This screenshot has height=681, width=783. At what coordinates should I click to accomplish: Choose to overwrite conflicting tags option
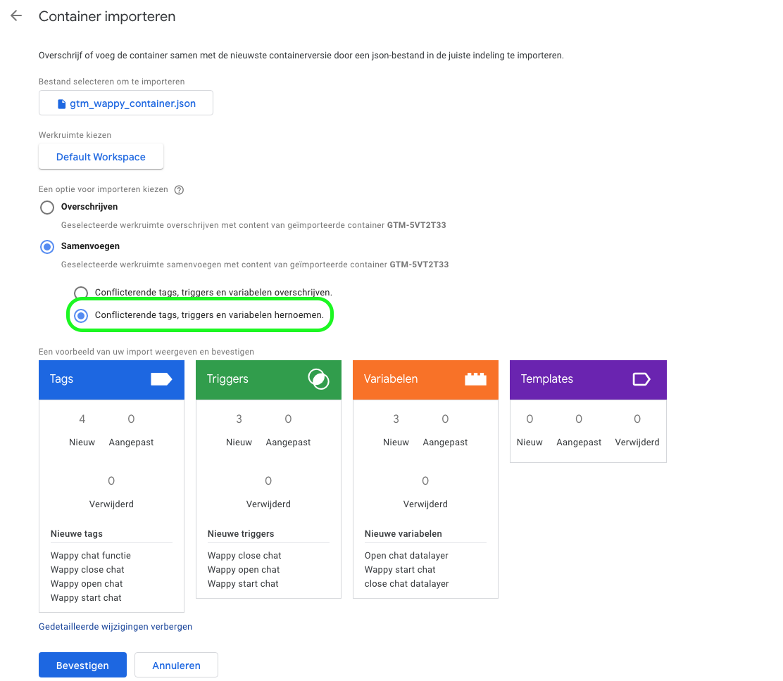coord(81,293)
